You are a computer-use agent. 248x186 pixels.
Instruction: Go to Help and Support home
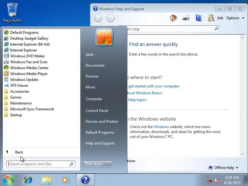click(x=173, y=18)
